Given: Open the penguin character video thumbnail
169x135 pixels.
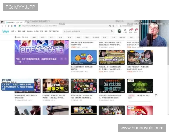Looking at the screenshot, I should (x=140, y=57).
